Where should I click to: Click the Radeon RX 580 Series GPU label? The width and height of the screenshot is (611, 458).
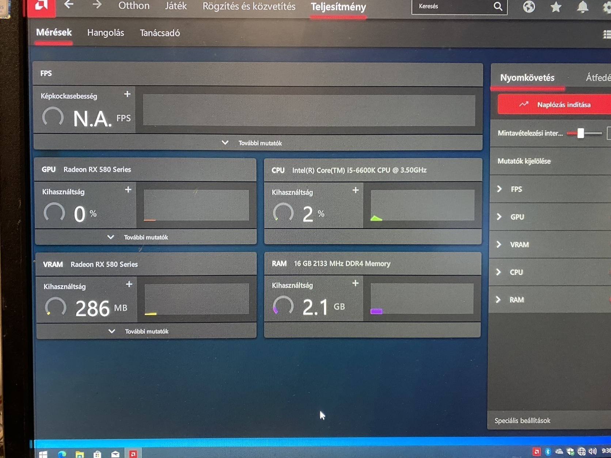[97, 169]
